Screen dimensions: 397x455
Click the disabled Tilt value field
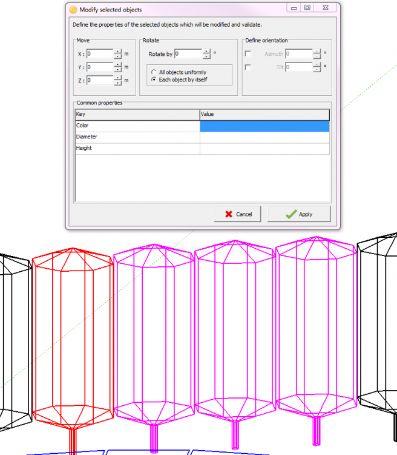coord(299,67)
